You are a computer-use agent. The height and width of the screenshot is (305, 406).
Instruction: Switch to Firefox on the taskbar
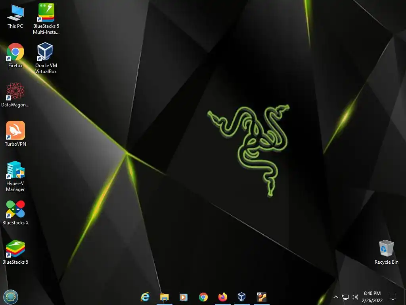(x=223, y=297)
